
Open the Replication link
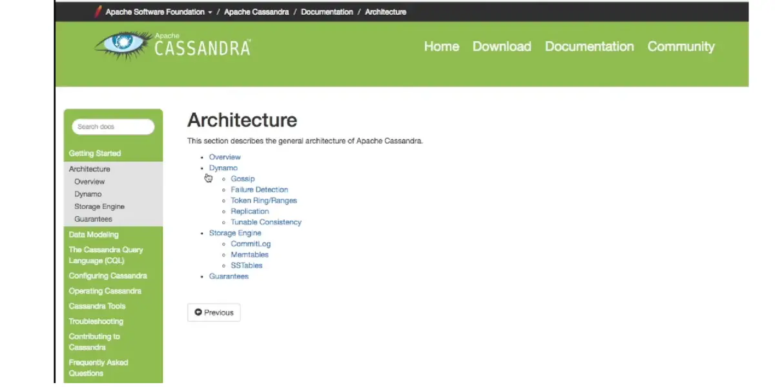pos(250,212)
